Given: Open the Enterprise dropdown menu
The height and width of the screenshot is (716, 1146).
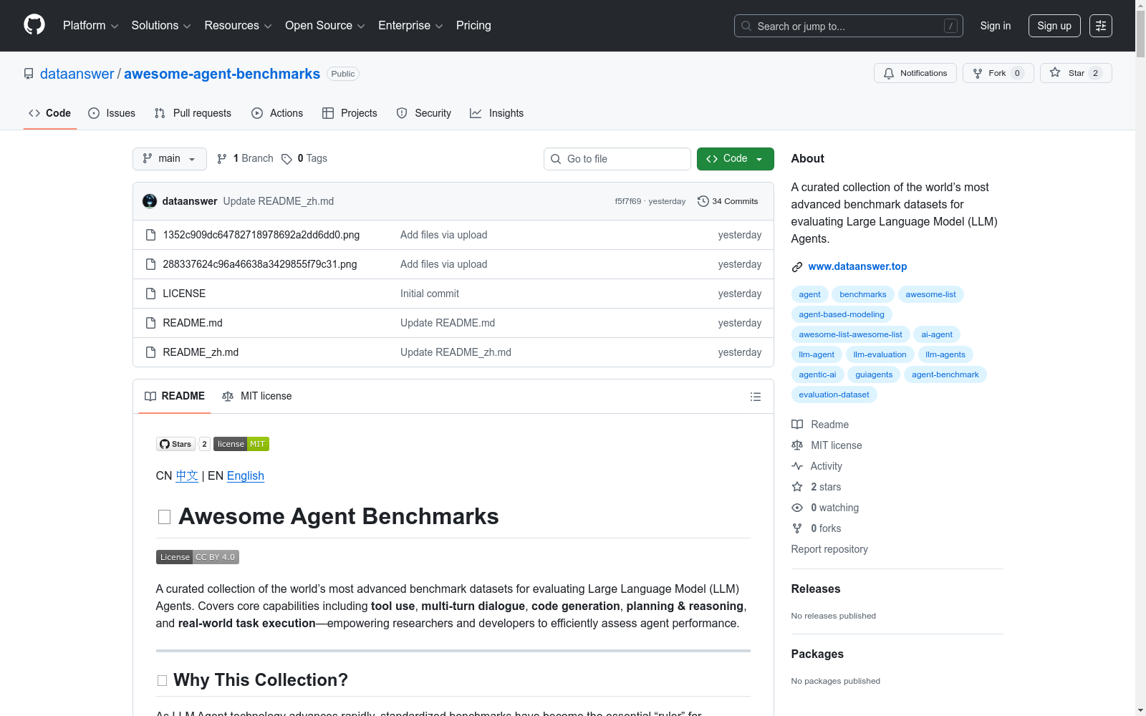Looking at the screenshot, I should coord(410,26).
